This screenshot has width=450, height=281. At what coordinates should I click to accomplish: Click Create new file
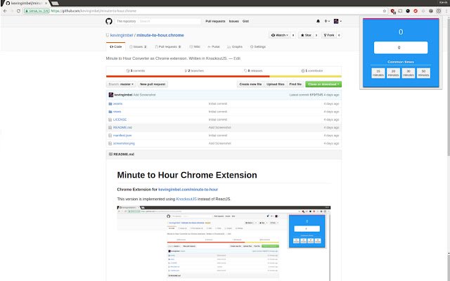(250, 84)
